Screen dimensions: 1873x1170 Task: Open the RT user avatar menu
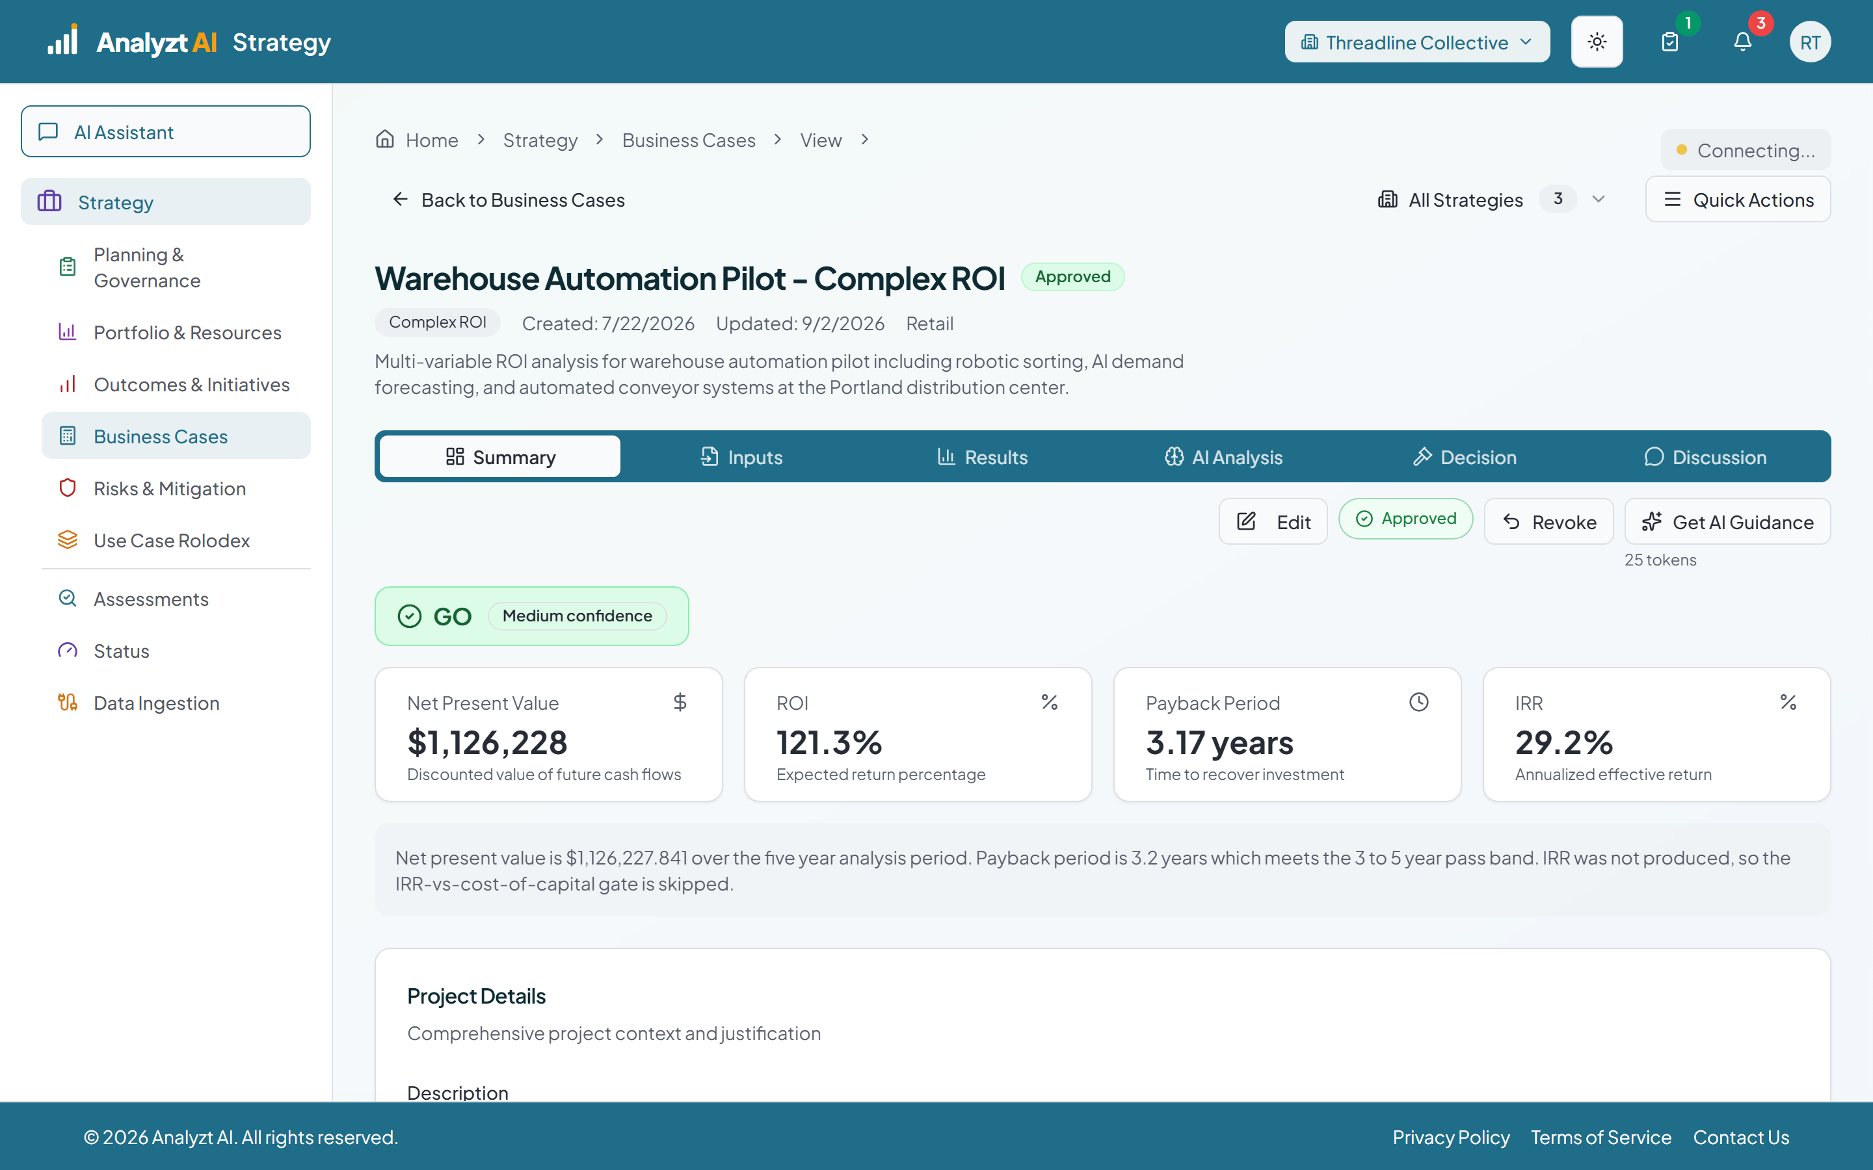(x=1809, y=42)
